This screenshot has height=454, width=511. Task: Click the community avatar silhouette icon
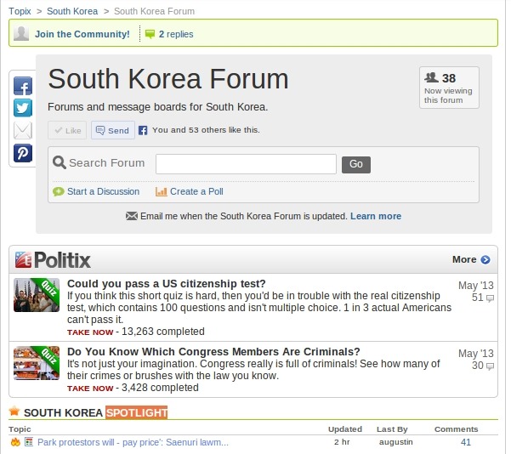click(x=21, y=33)
